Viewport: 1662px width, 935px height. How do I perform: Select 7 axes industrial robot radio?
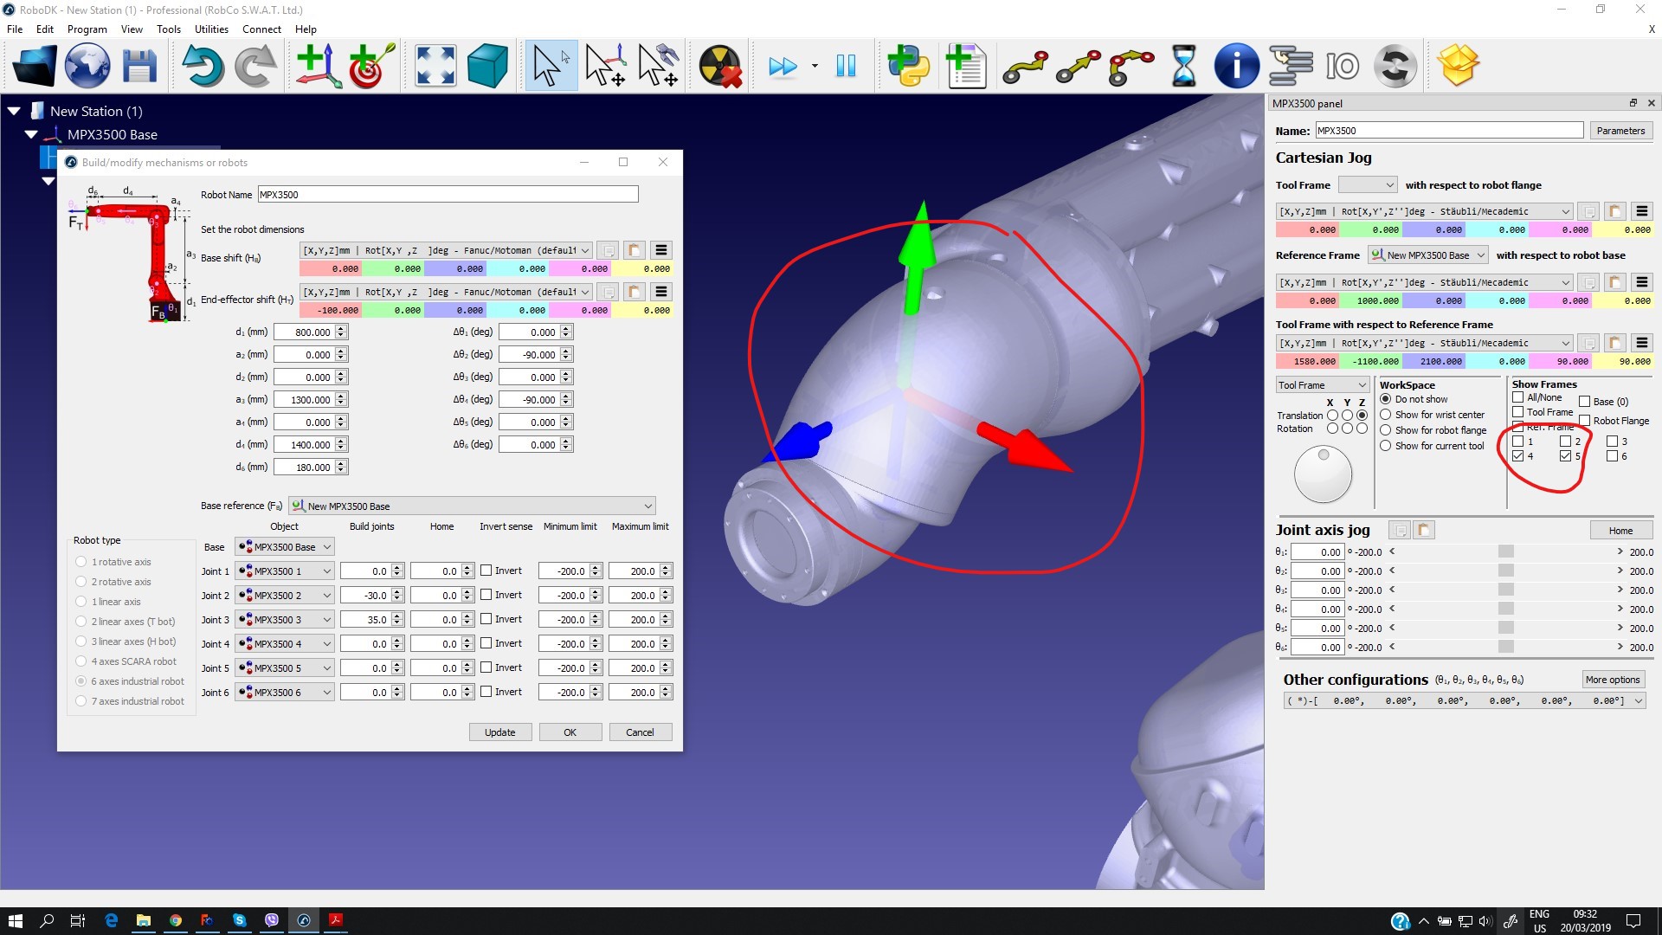click(81, 701)
